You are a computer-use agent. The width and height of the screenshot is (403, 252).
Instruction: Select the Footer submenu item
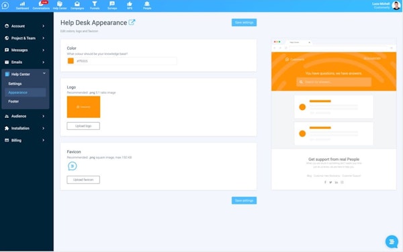[x=13, y=101]
